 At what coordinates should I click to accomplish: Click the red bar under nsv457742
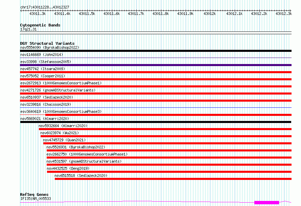point(156,72)
